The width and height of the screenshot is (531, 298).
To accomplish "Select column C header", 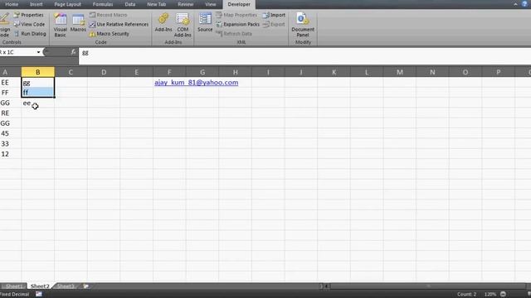I will point(71,72).
